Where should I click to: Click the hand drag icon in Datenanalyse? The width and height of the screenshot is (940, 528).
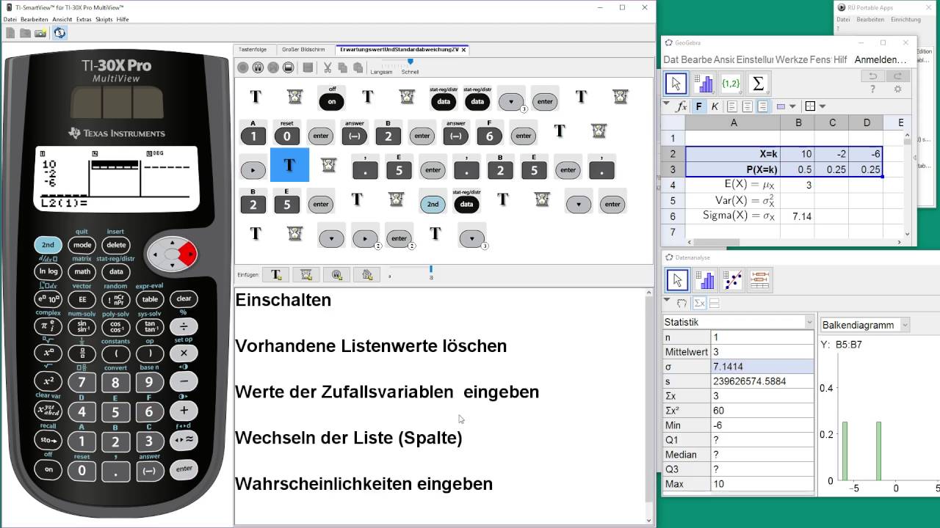(682, 303)
